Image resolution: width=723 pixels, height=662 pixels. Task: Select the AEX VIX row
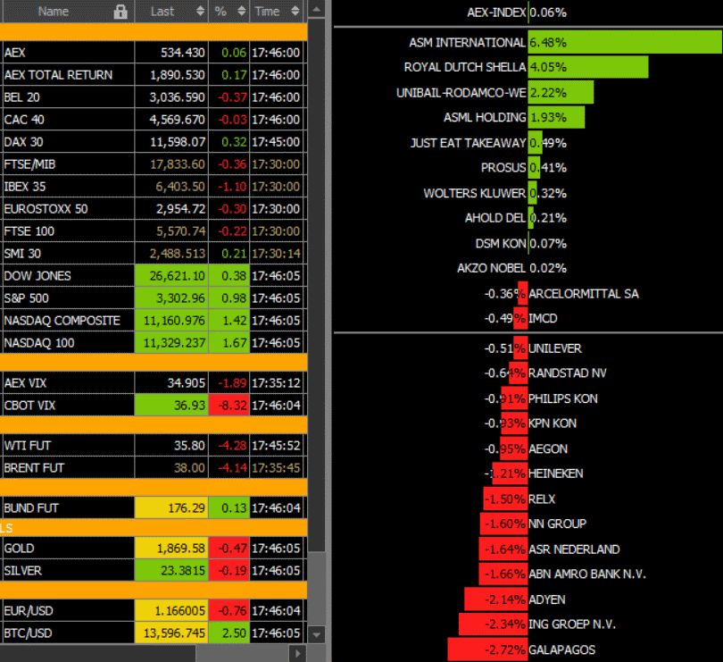click(x=154, y=382)
